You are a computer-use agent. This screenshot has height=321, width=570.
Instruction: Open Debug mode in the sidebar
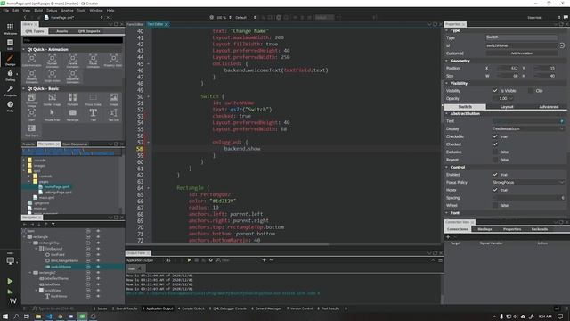[10, 76]
